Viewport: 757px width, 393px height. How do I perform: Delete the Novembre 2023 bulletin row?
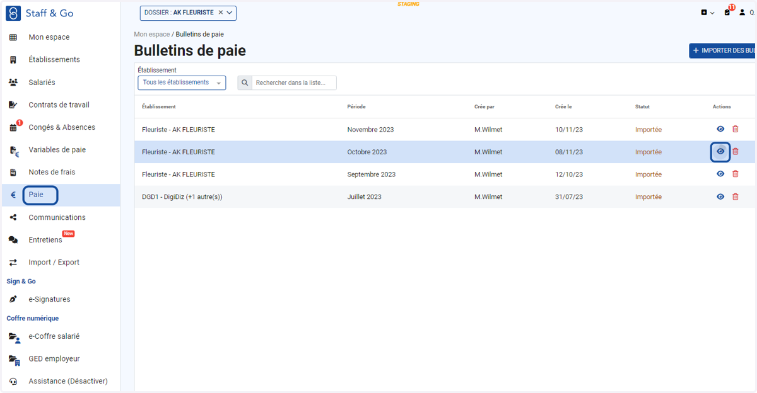point(735,129)
